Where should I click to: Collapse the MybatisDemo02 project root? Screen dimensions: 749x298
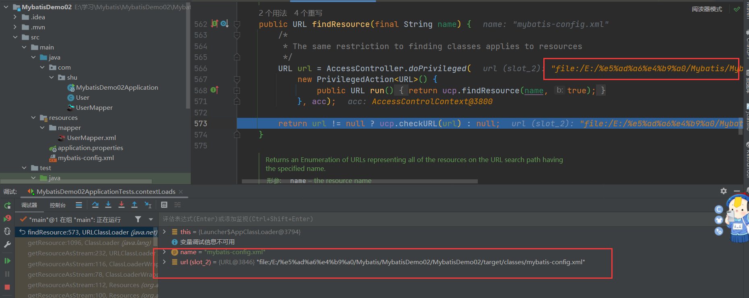[6, 7]
